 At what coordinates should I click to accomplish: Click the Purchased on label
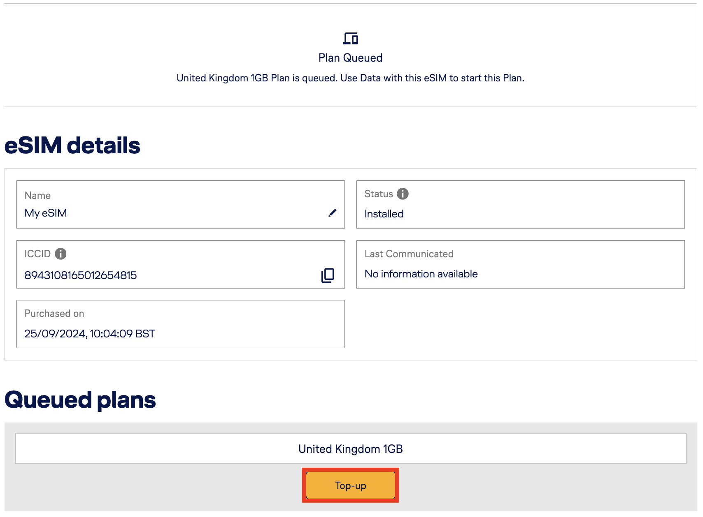54,314
